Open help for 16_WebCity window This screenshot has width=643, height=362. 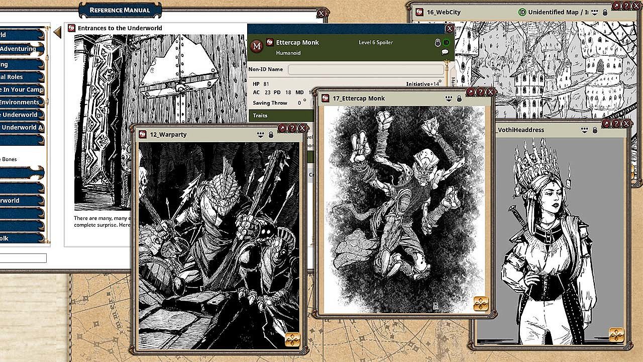click(x=626, y=6)
